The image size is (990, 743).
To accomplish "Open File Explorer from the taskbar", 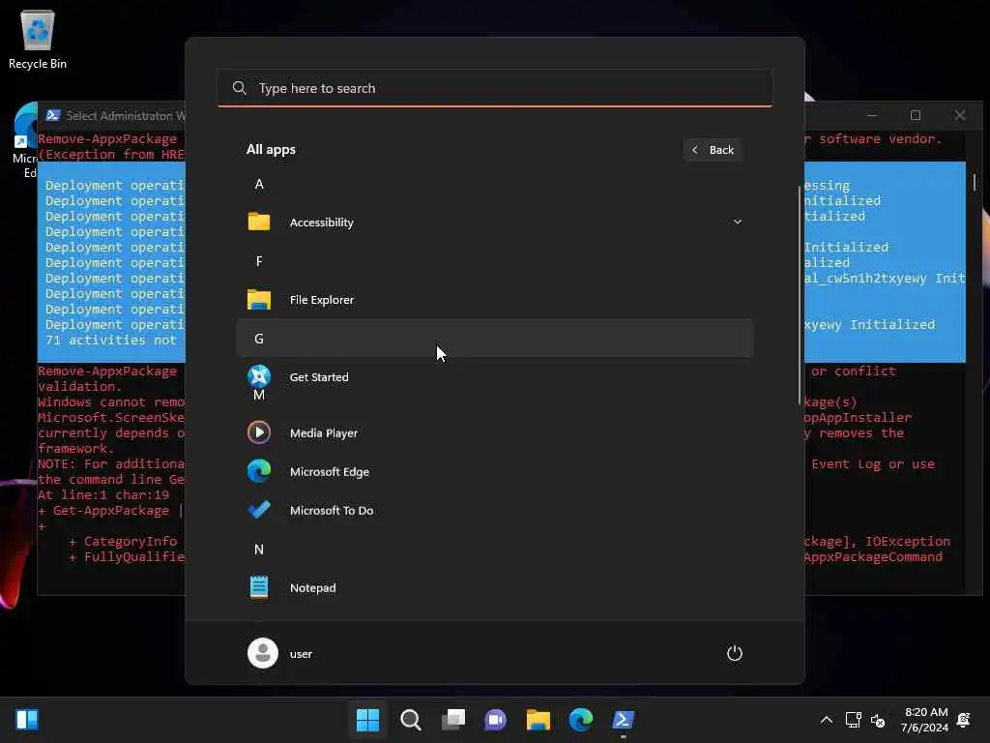I will (x=539, y=720).
